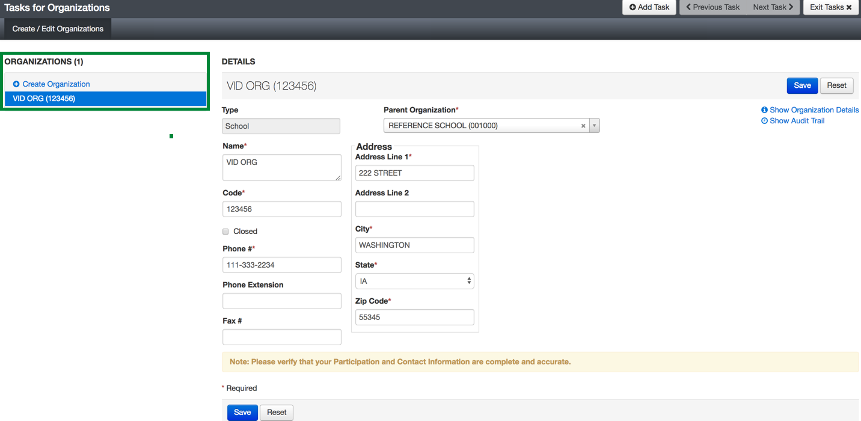Screen dimensions: 861x421
Task: Click into the Zip Code field
Action: click(x=414, y=317)
